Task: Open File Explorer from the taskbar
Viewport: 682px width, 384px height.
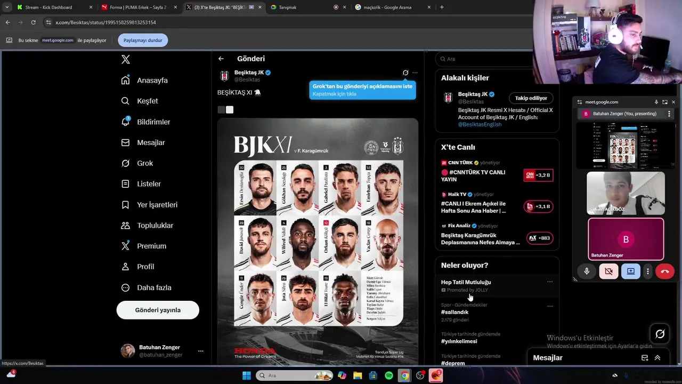Action: (358, 375)
